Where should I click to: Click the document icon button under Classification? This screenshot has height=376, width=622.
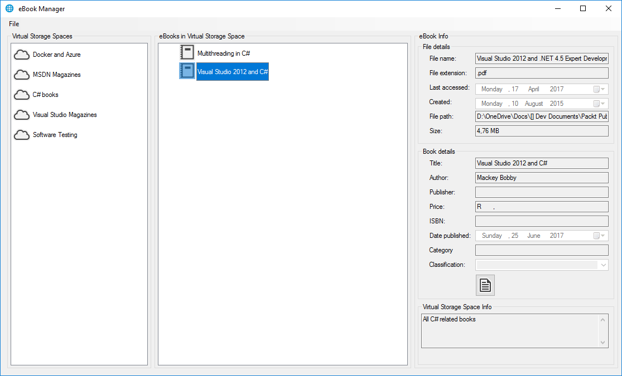coord(485,285)
